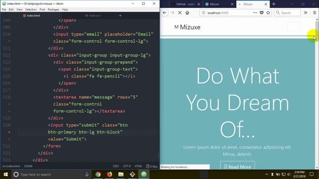This screenshot has height=179, width=319.
Task: Click the CRLF line ending selector
Action: 116,166
